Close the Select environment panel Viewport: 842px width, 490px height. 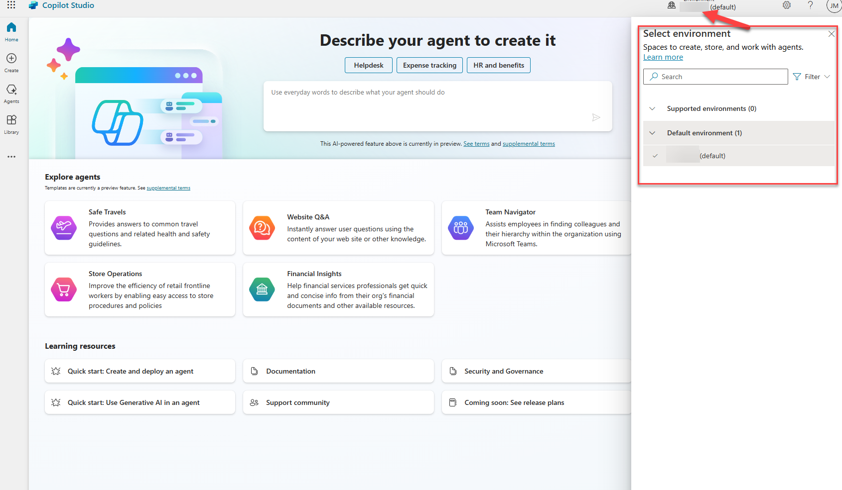[831, 34]
